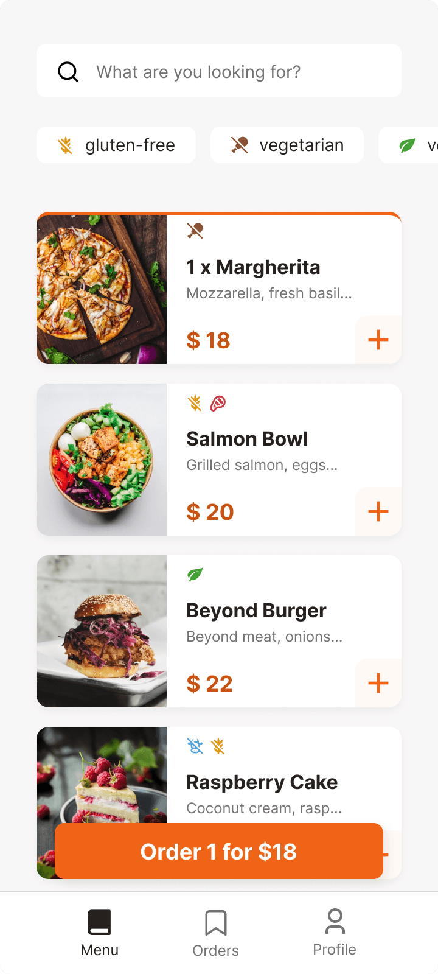Open the Profile tab
The image size is (438, 974).
[335, 933]
